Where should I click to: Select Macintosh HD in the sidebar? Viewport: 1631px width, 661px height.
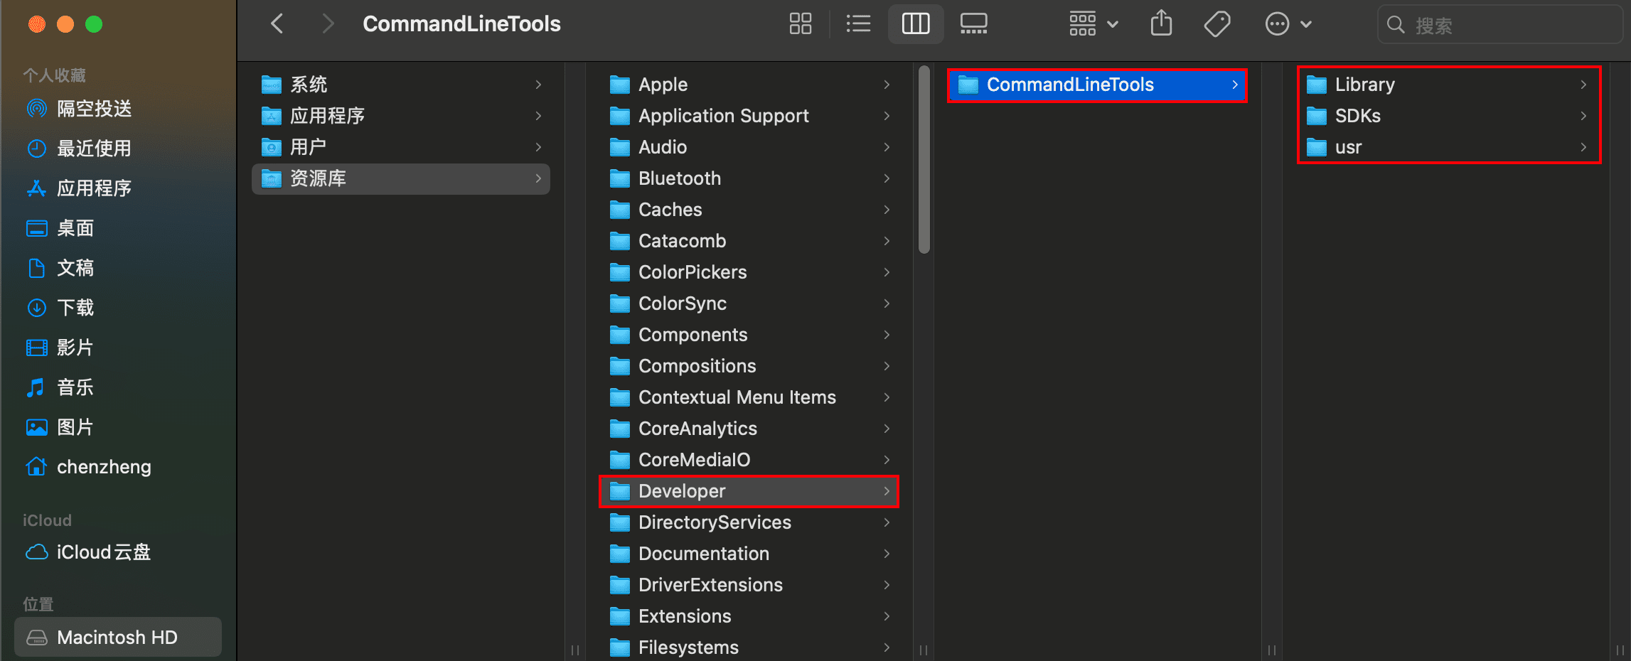pyautogui.click(x=118, y=638)
